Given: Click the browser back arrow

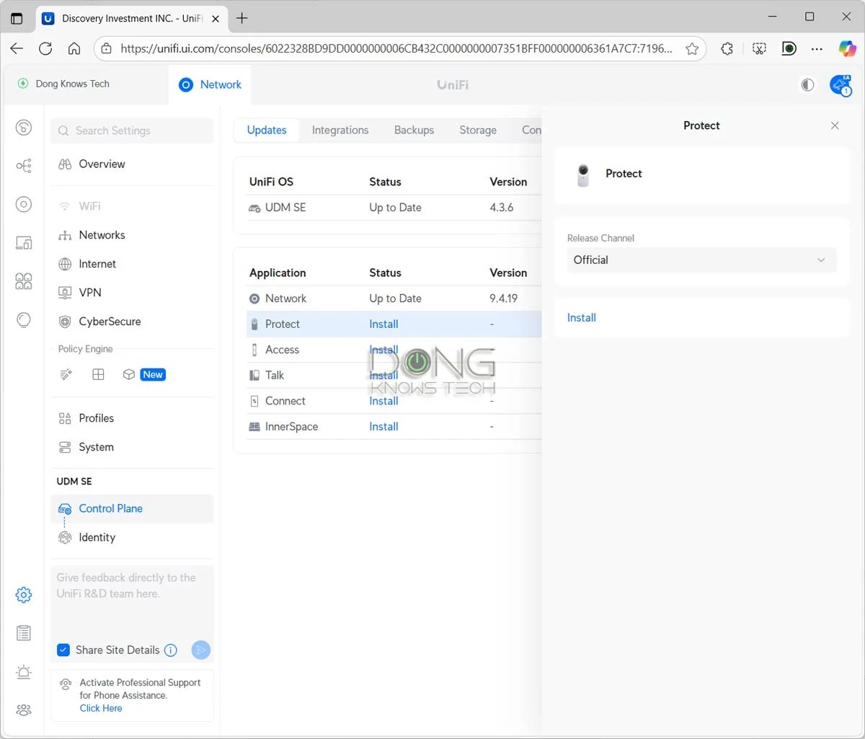Looking at the screenshot, I should point(17,48).
